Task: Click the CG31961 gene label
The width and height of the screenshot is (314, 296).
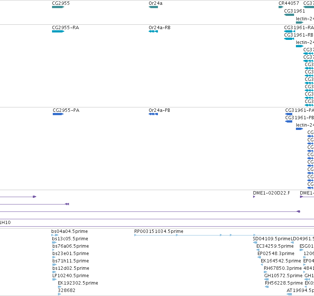Action: (294, 11)
